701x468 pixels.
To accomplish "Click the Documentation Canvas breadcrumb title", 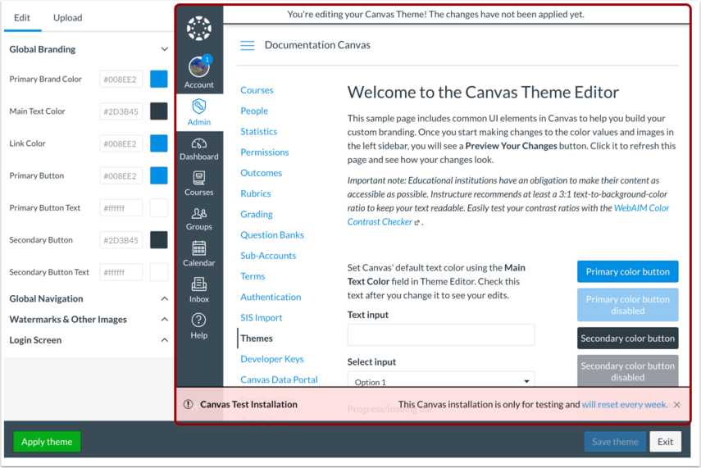I will (317, 45).
